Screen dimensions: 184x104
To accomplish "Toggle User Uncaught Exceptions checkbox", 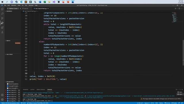I will click(x=8, y=88).
